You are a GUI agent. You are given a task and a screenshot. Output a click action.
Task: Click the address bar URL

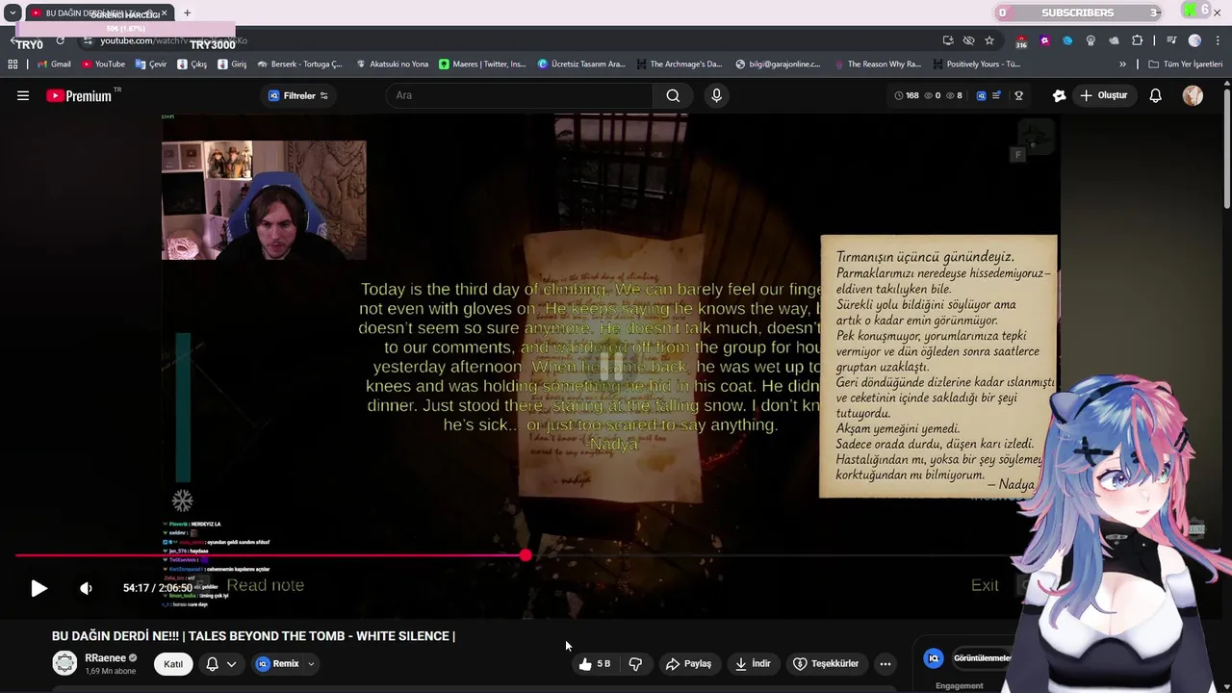click(173, 41)
